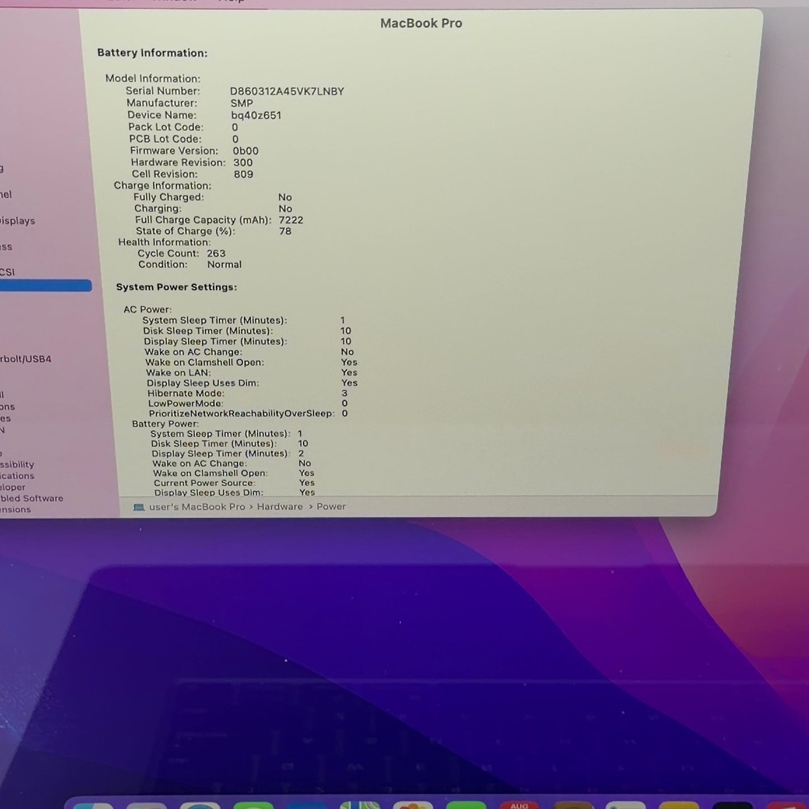Click the "Cycle Count:" label
Image resolution: width=809 pixels, height=809 pixels.
[169, 254]
